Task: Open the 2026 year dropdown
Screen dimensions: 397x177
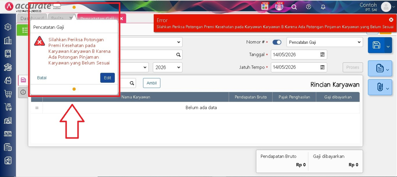Action: [x=168, y=67]
